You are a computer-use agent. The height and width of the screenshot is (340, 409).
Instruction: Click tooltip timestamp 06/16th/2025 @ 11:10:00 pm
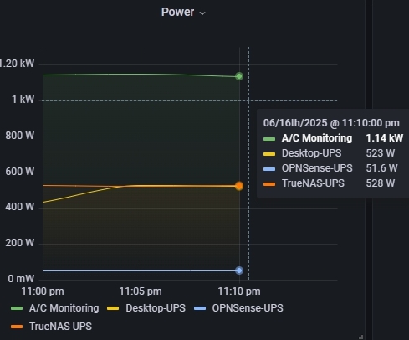(x=331, y=123)
